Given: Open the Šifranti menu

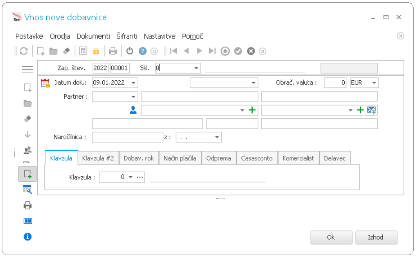Looking at the screenshot, I should pos(127,36).
